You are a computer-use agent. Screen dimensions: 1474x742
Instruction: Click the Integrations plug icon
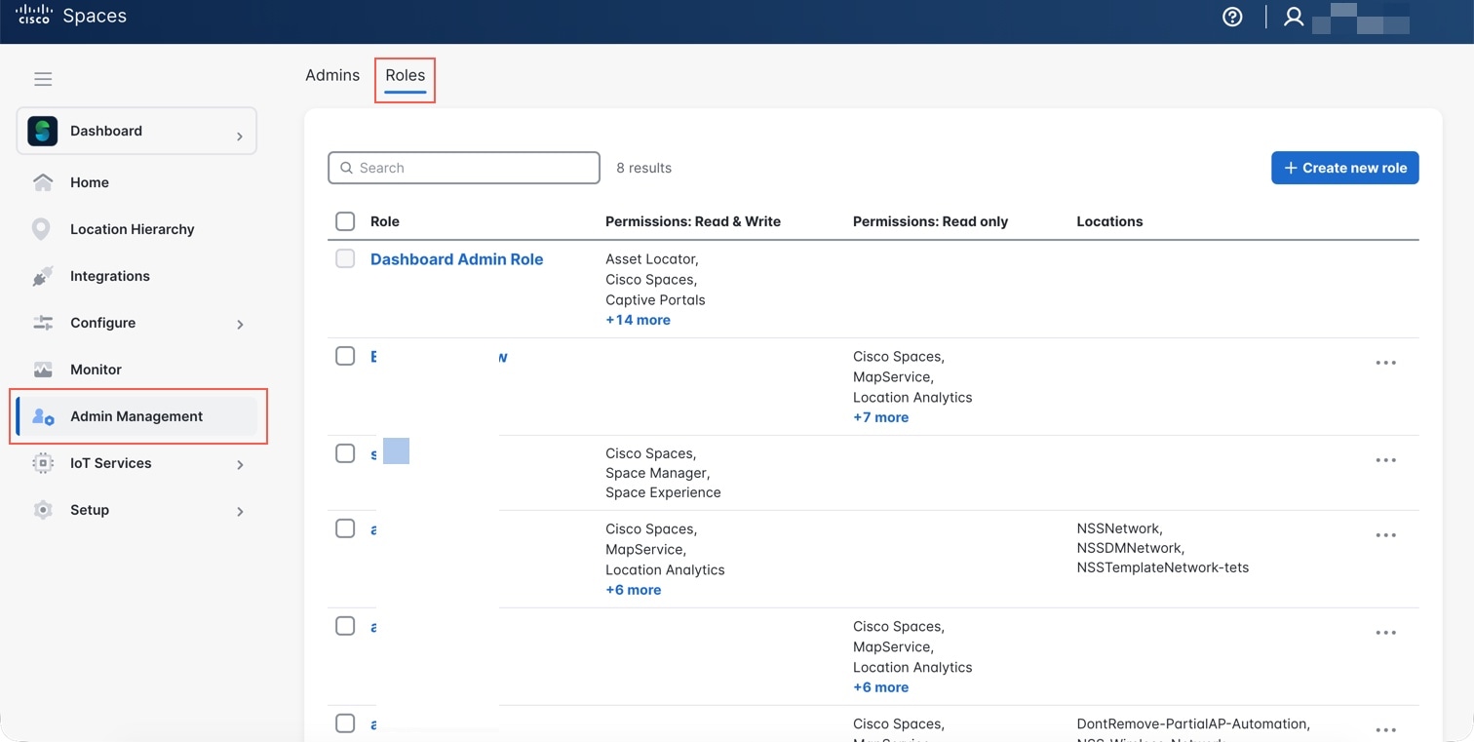(x=42, y=277)
